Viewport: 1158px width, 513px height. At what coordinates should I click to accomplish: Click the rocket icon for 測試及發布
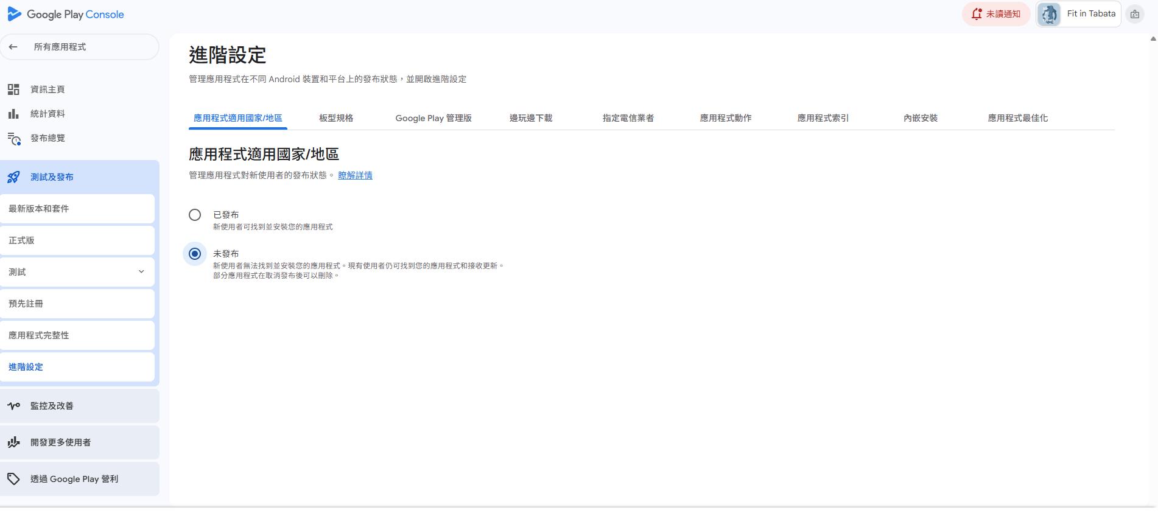[13, 177]
